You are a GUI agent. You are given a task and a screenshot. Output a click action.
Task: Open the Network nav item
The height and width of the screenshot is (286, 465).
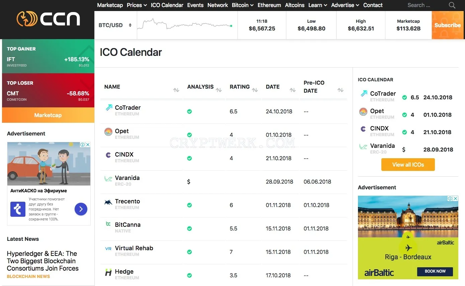point(218,5)
